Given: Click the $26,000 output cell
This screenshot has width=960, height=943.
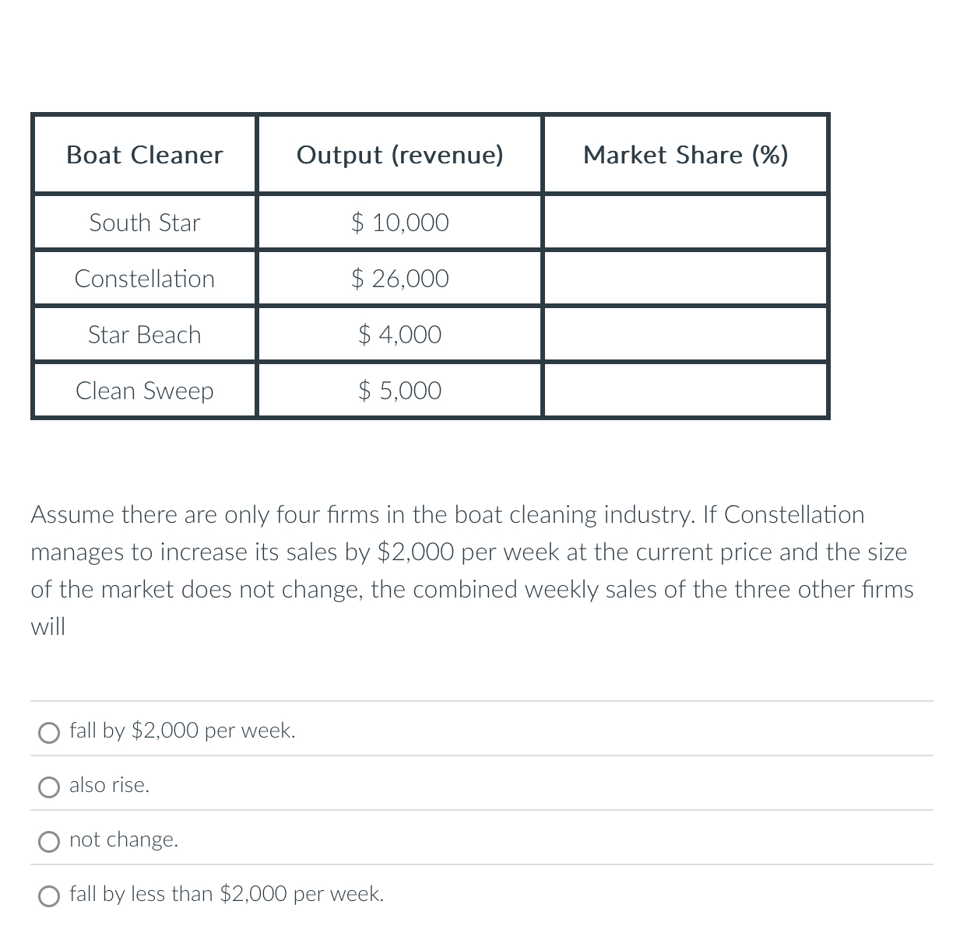Looking at the screenshot, I should 399,279.
